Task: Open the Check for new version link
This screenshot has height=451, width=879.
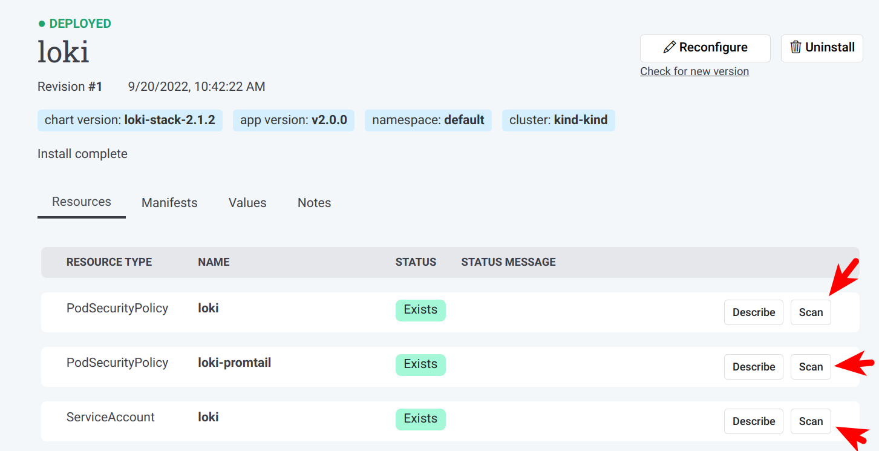Action: (694, 71)
